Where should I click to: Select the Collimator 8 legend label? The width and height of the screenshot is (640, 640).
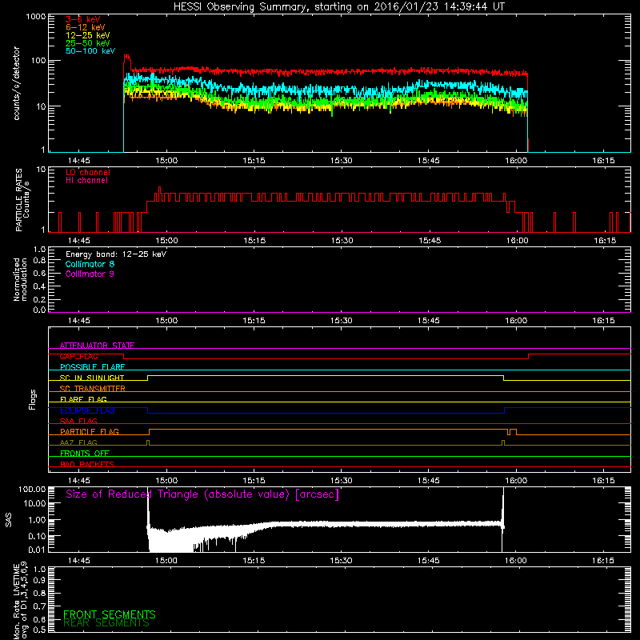[x=90, y=264]
